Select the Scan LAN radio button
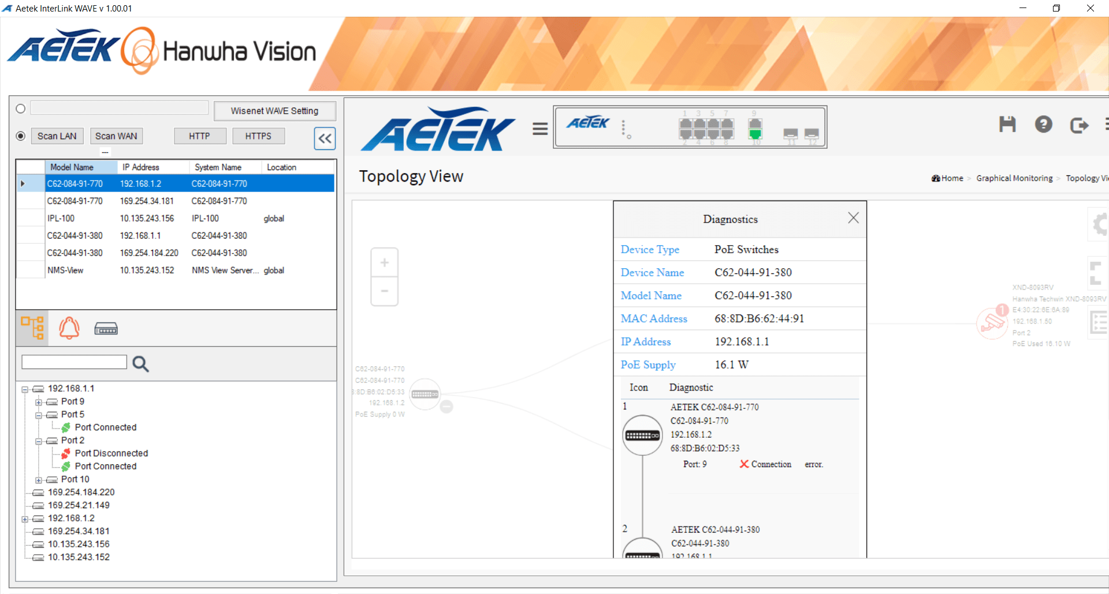The height and width of the screenshot is (594, 1109). coord(21,136)
